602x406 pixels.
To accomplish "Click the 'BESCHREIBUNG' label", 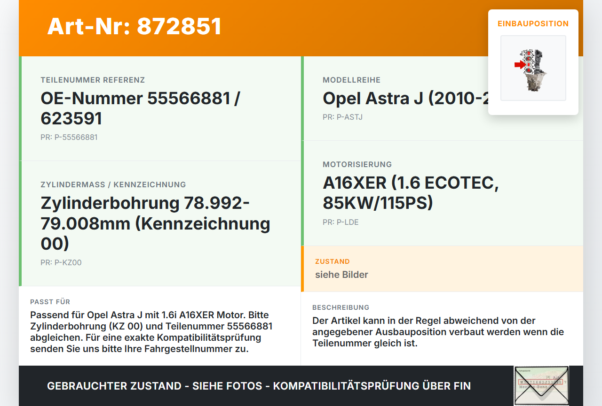I will pyautogui.click(x=341, y=307).
